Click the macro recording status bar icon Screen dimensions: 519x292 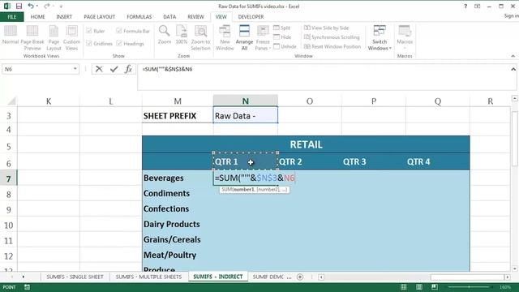click(27, 287)
